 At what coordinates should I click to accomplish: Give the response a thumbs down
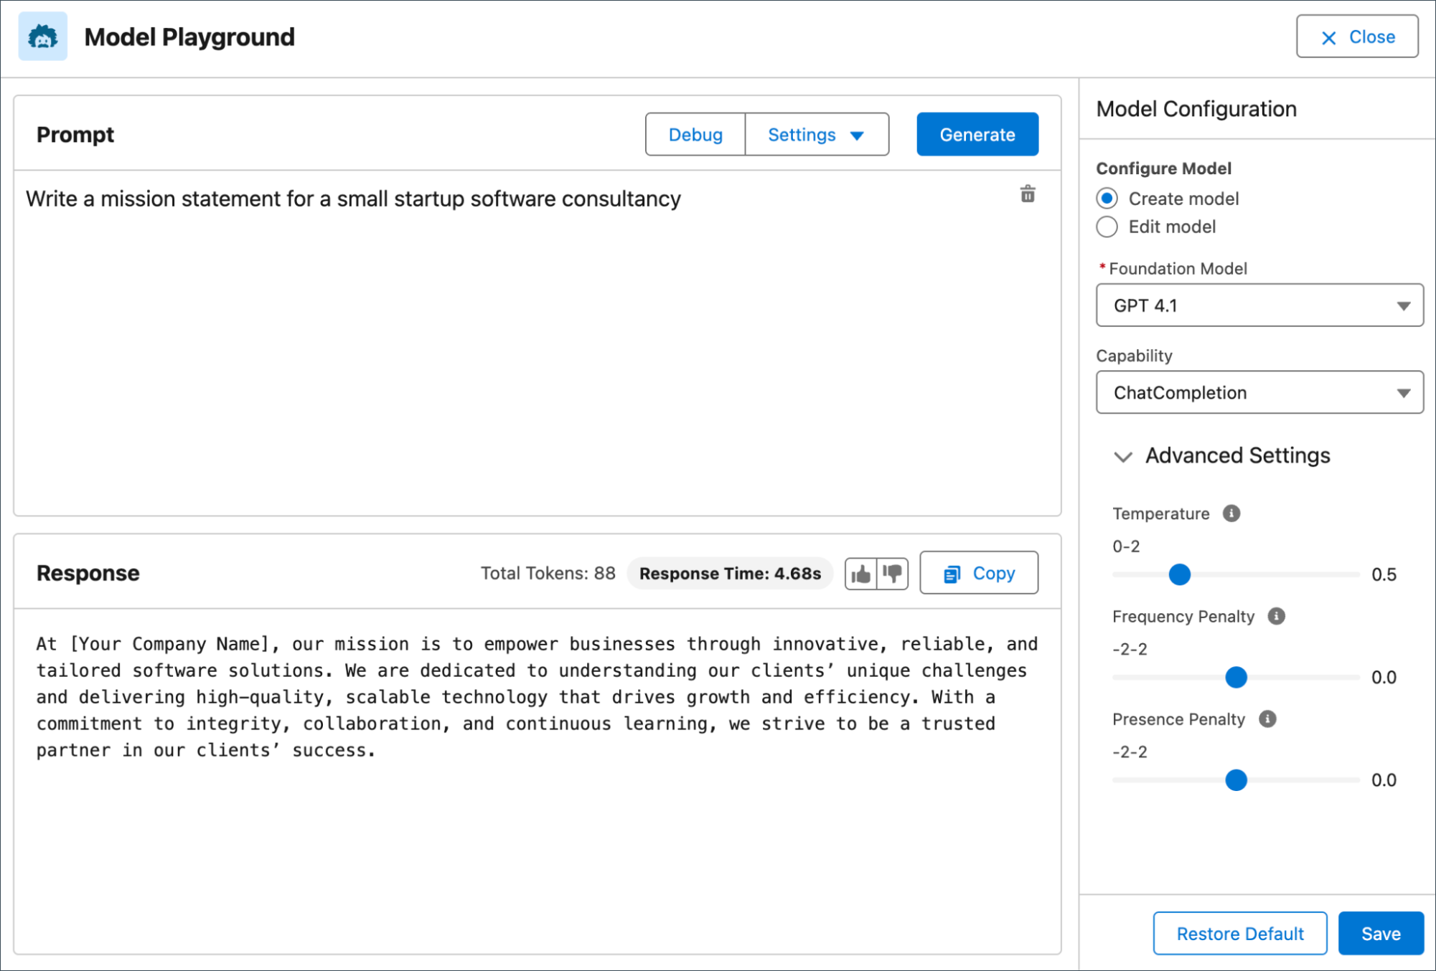pyautogui.click(x=893, y=573)
